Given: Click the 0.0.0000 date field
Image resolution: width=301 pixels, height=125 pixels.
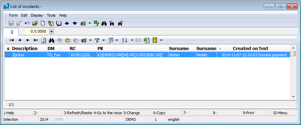Looking at the screenshot, I should (37, 31).
